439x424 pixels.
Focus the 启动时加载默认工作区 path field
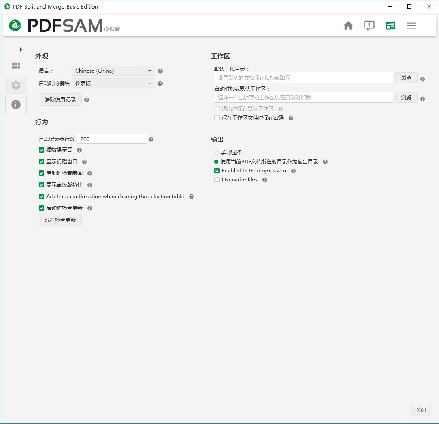pos(304,98)
